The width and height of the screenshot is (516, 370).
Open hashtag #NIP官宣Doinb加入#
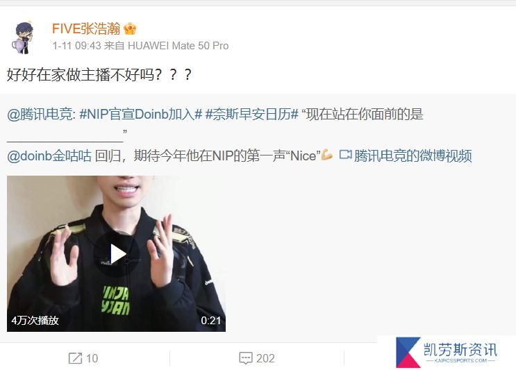coord(141,115)
